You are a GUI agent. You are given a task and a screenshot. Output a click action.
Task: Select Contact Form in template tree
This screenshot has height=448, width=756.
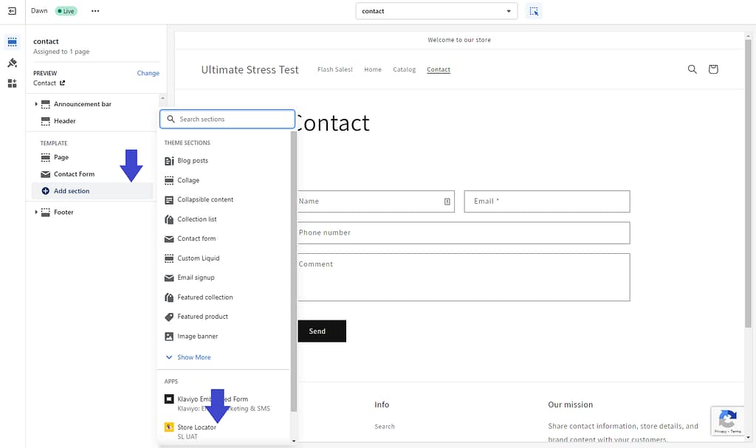(74, 174)
